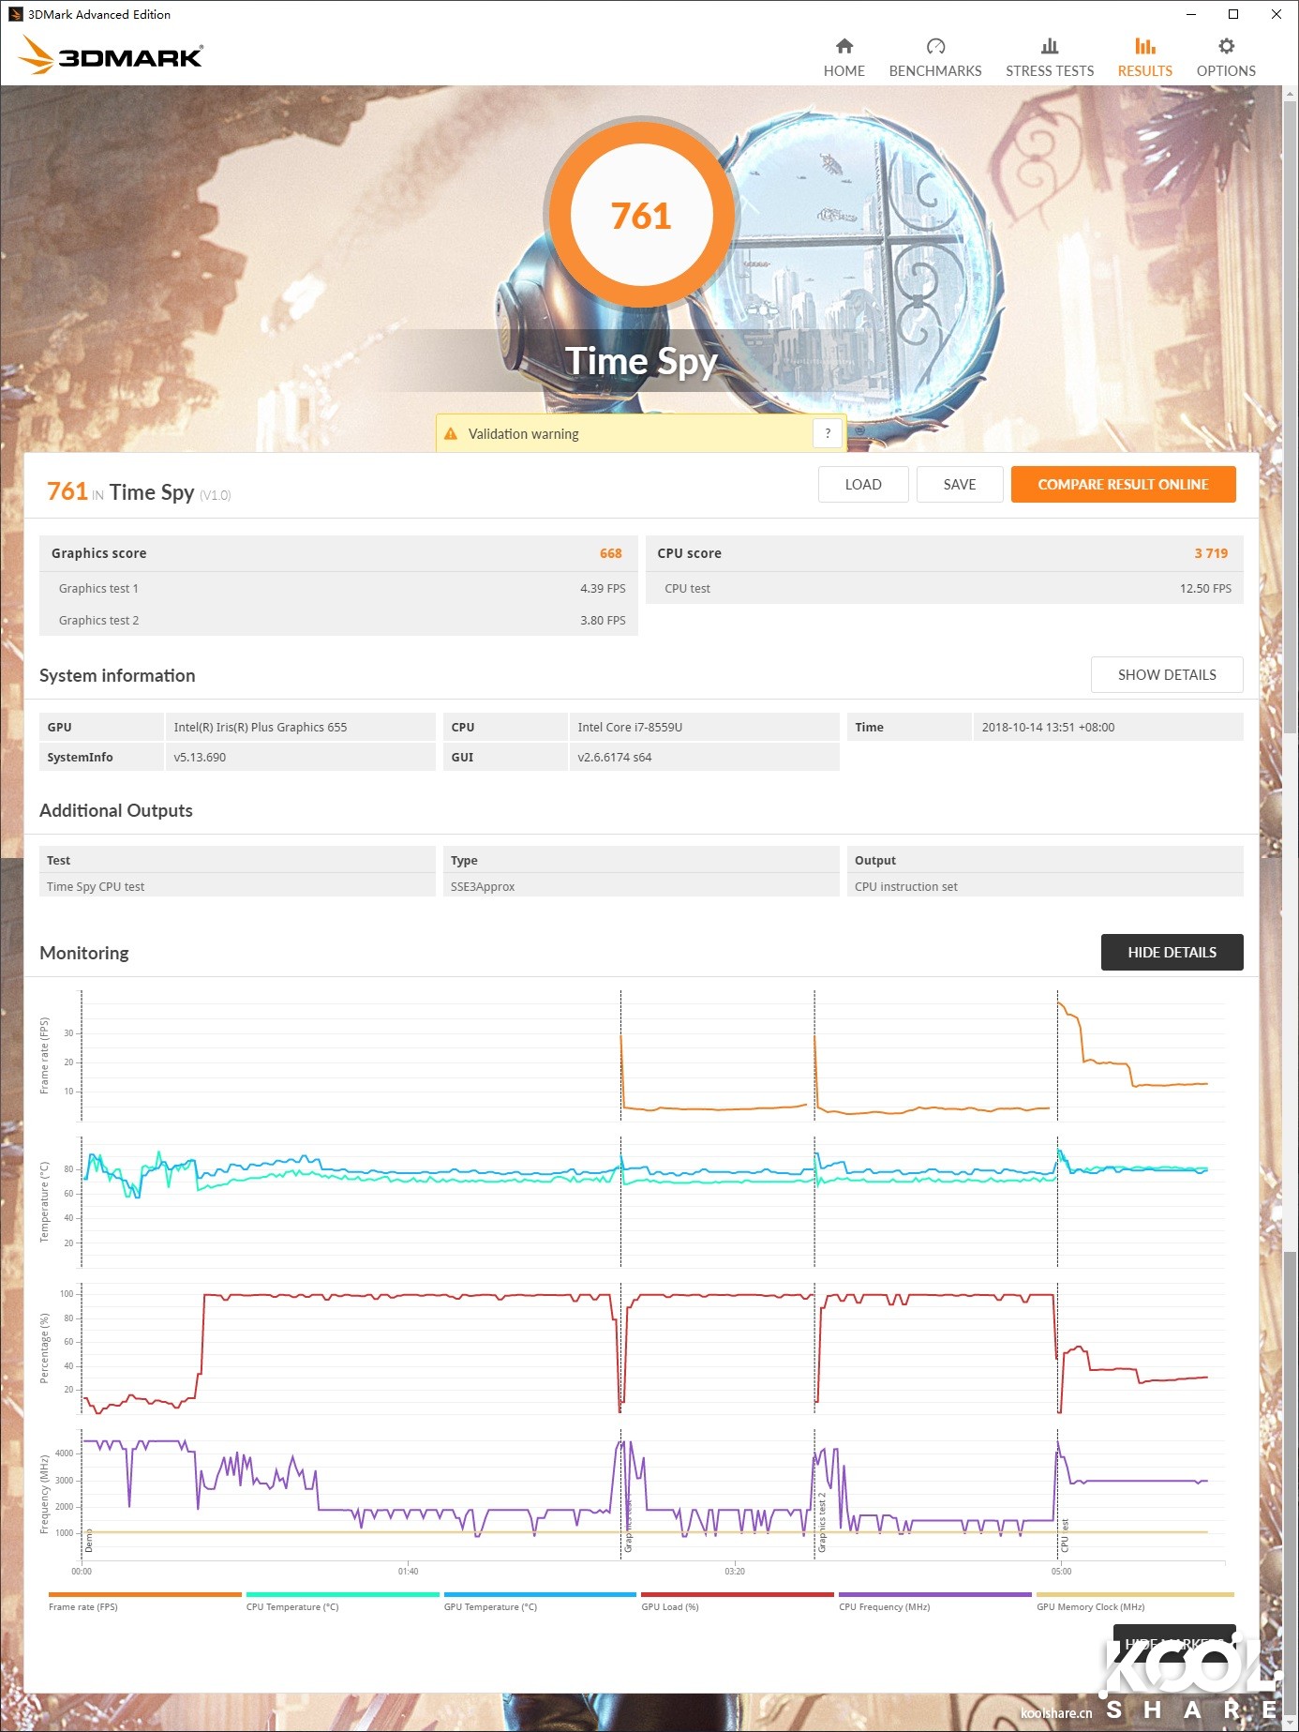The image size is (1299, 1732).
Task: Toggle the GPU Memory Clock legend item
Action: point(1135,1601)
